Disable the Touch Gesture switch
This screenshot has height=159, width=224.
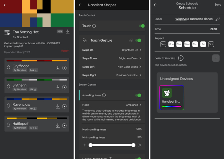(138, 41)
